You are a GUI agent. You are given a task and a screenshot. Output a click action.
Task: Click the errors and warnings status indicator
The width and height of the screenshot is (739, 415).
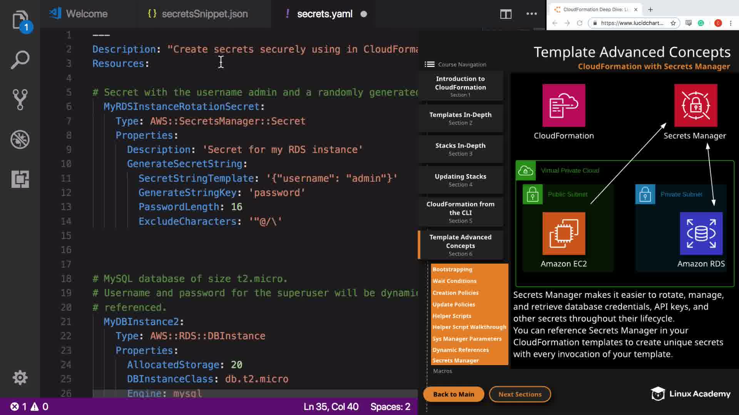click(x=29, y=407)
